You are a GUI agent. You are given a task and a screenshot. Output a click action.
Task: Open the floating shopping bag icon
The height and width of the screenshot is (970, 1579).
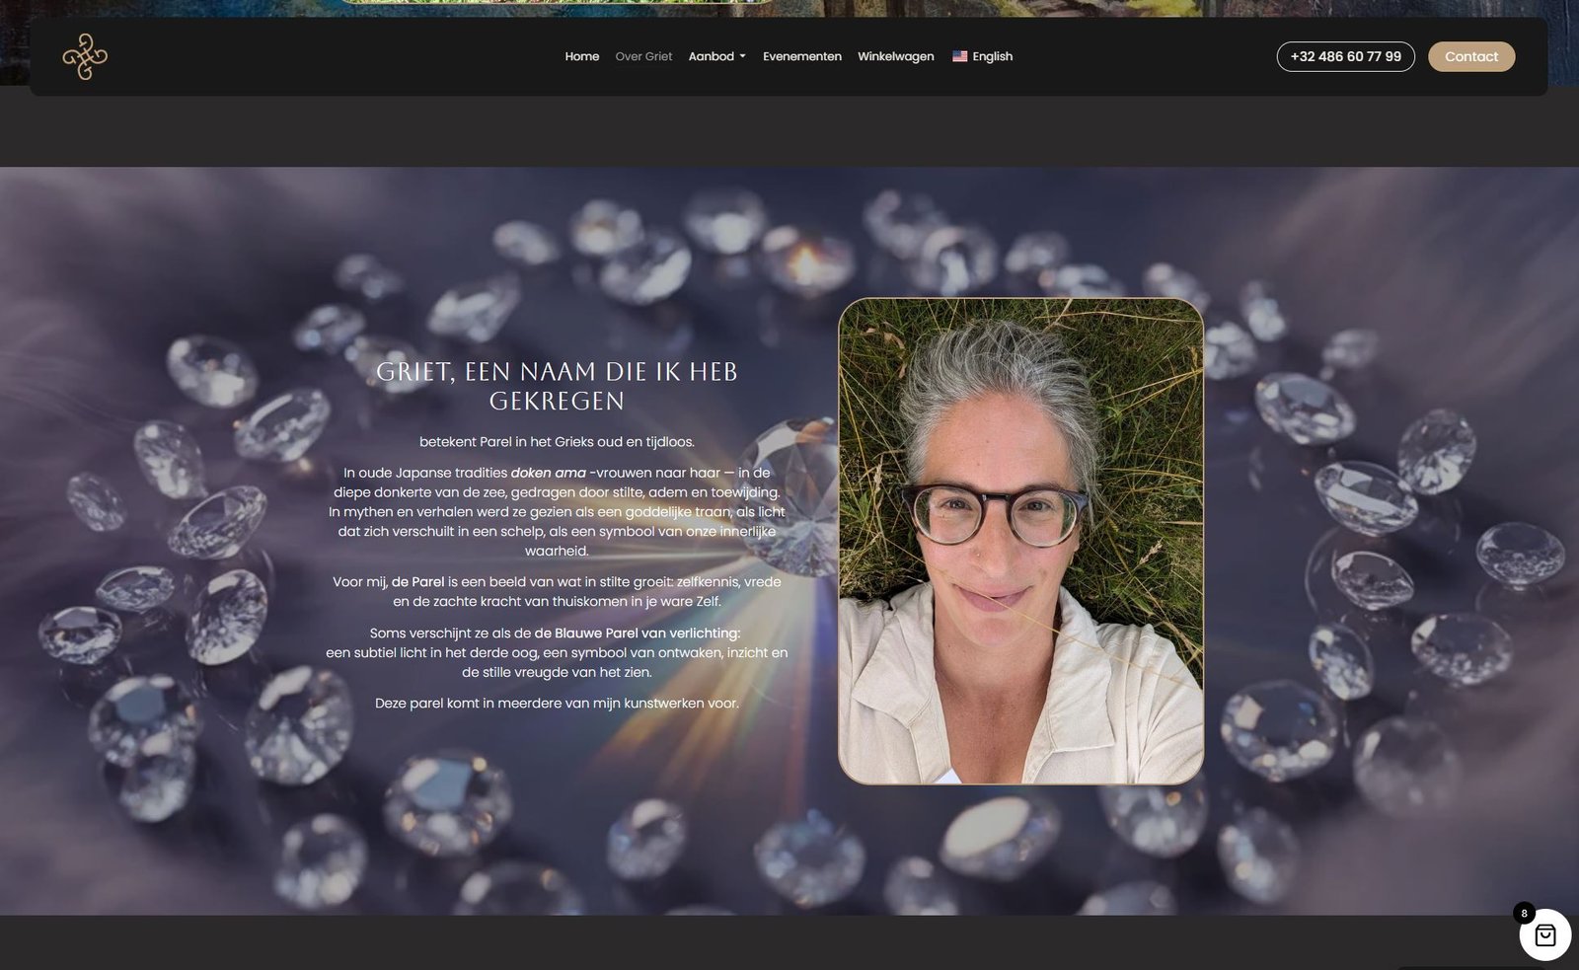click(1544, 934)
